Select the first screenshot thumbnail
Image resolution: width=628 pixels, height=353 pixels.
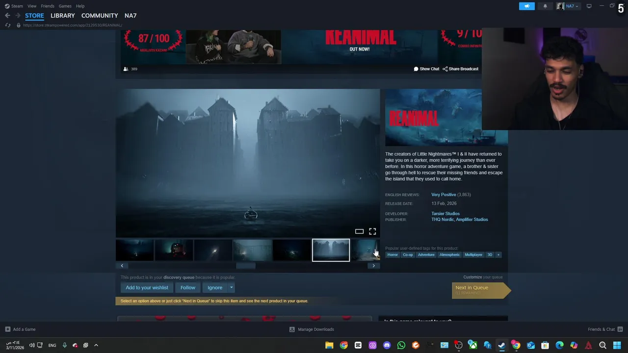coord(134,251)
